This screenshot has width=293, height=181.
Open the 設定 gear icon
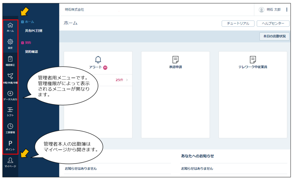point(10,42)
